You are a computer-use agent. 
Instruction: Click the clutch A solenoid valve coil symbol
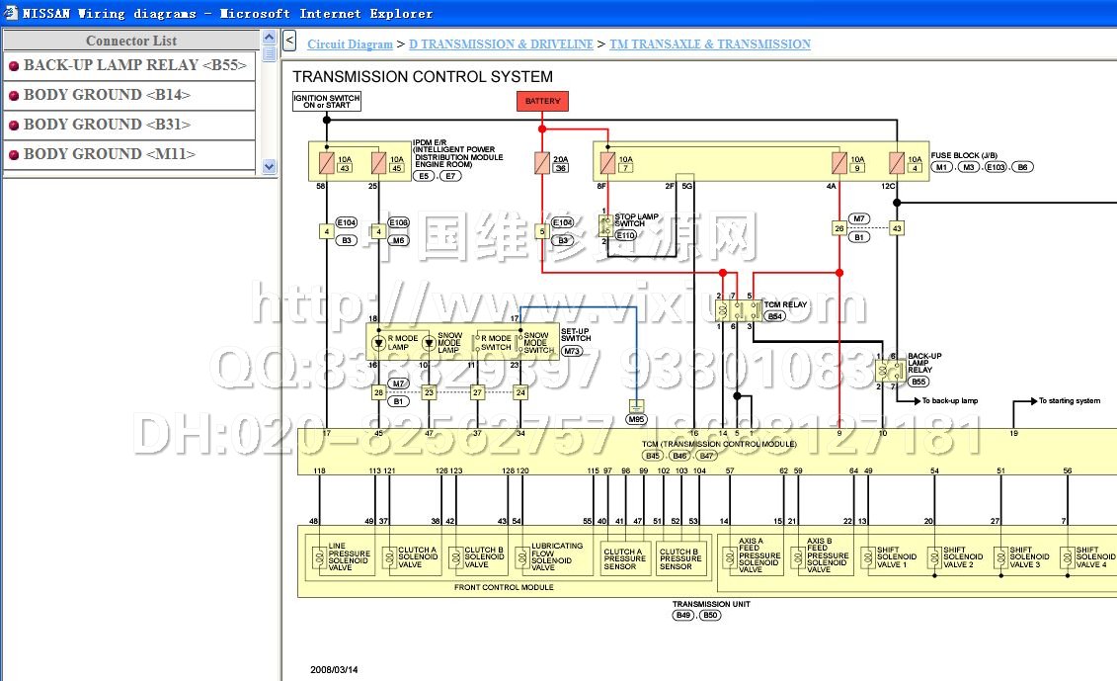(389, 557)
